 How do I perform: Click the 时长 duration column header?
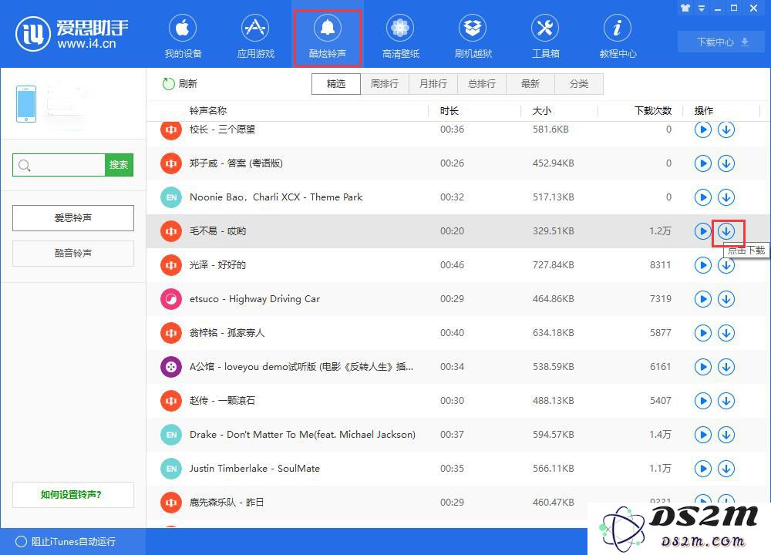point(449,110)
